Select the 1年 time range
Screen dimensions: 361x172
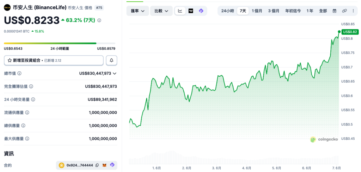point(310,11)
